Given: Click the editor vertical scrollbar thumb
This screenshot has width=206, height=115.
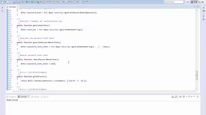Looking at the screenshot, I should 197,75.
